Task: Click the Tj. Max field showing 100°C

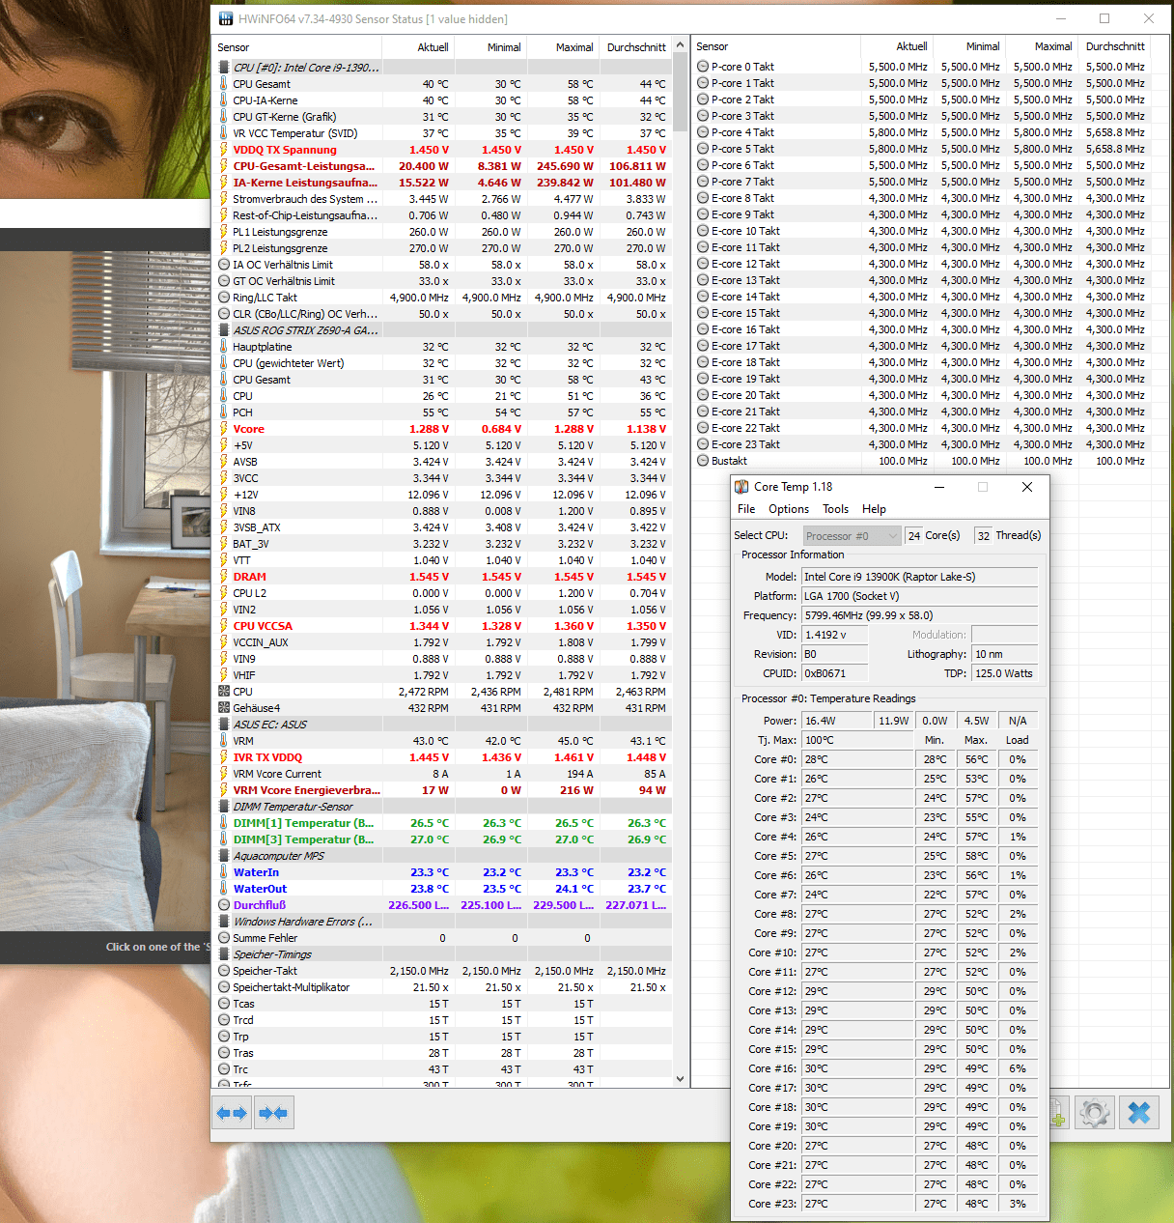Action: 856,740
